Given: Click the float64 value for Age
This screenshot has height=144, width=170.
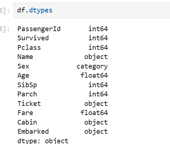Looking at the screenshot, I should [x=94, y=75].
